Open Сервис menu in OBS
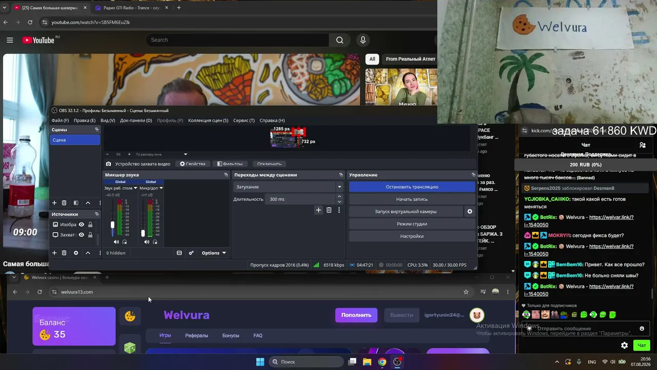 click(244, 120)
